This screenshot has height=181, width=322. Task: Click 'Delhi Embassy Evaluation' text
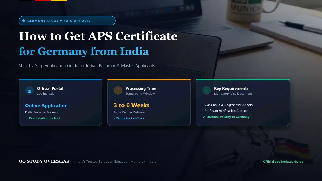click(43, 112)
